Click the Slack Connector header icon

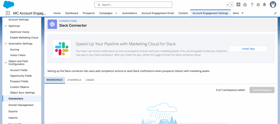(52, 24)
